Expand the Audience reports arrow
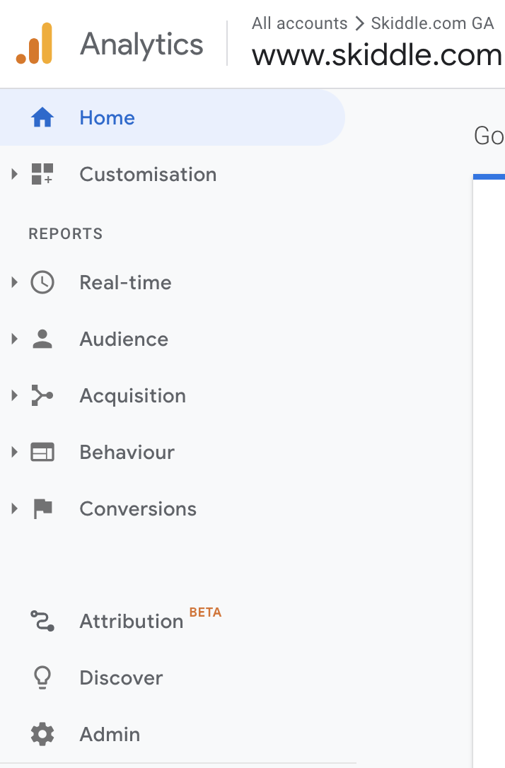The width and height of the screenshot is (505, 768). pos(14,339)
